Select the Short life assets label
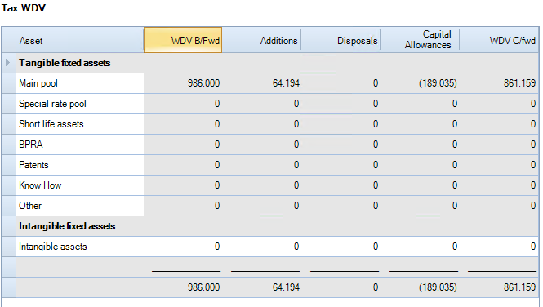This screenshot has height=307, width=543. click(51, 124)
